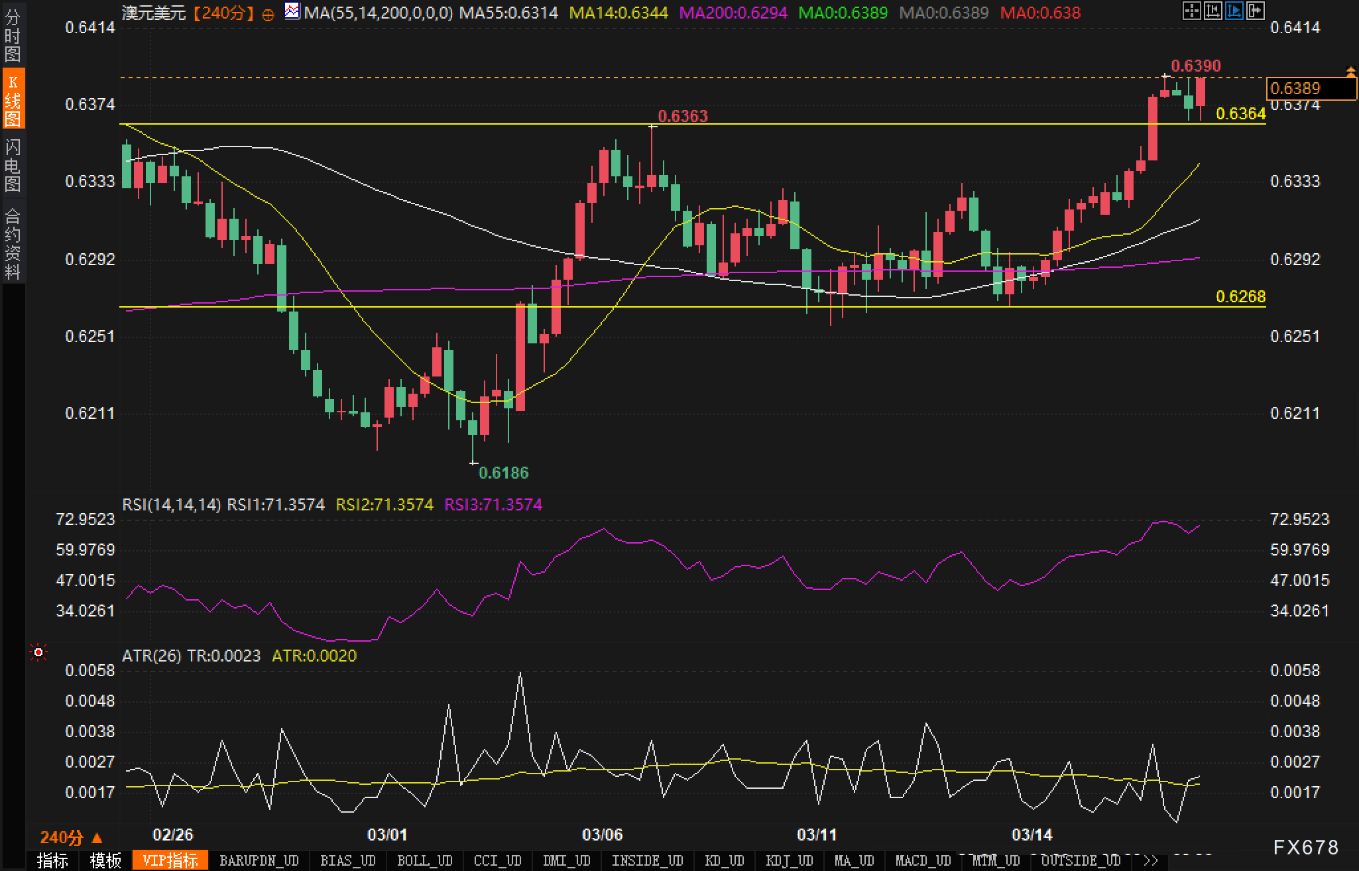Select the K线图 chart mode
The height and width of the screenshot is (871, 1359).
click(13, 99)
